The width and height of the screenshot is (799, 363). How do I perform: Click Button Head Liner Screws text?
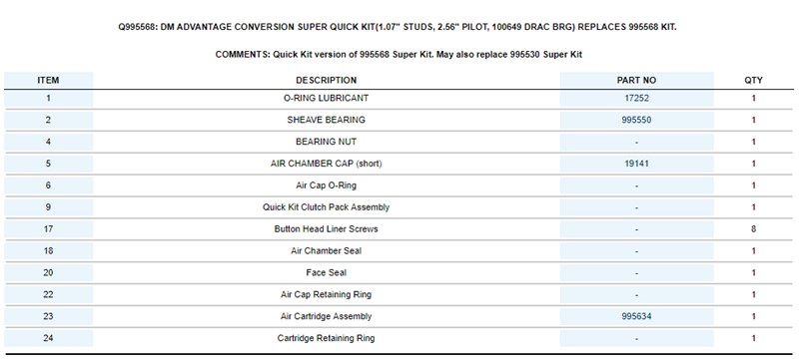pos(327,229)
